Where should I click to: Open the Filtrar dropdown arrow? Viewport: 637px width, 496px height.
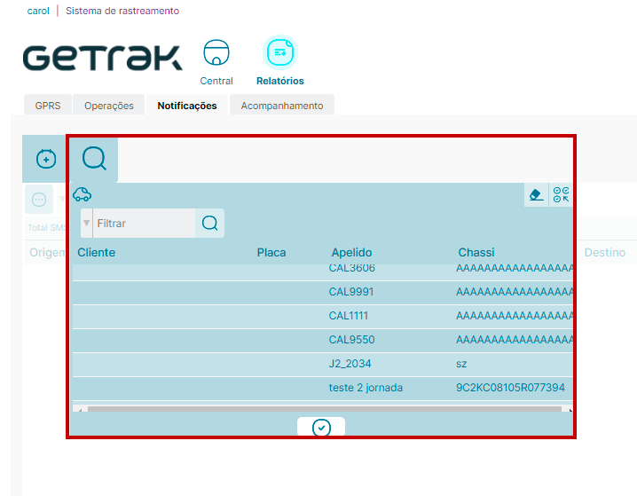(87, 223)
